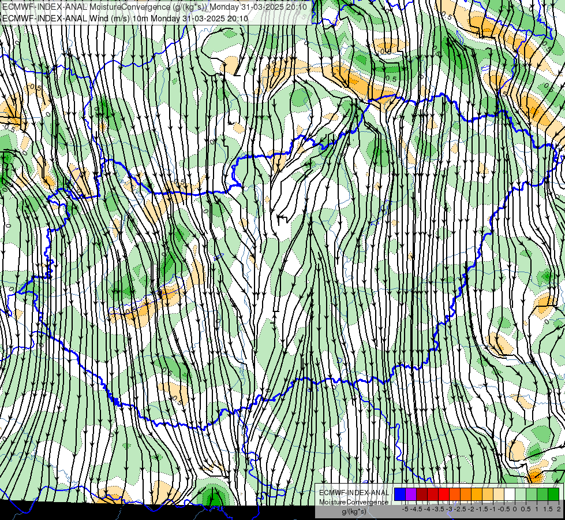Click the light green swatch between 0.5 and 1
The width and height of the screenshot is (565, 520).
coord(532,495)
